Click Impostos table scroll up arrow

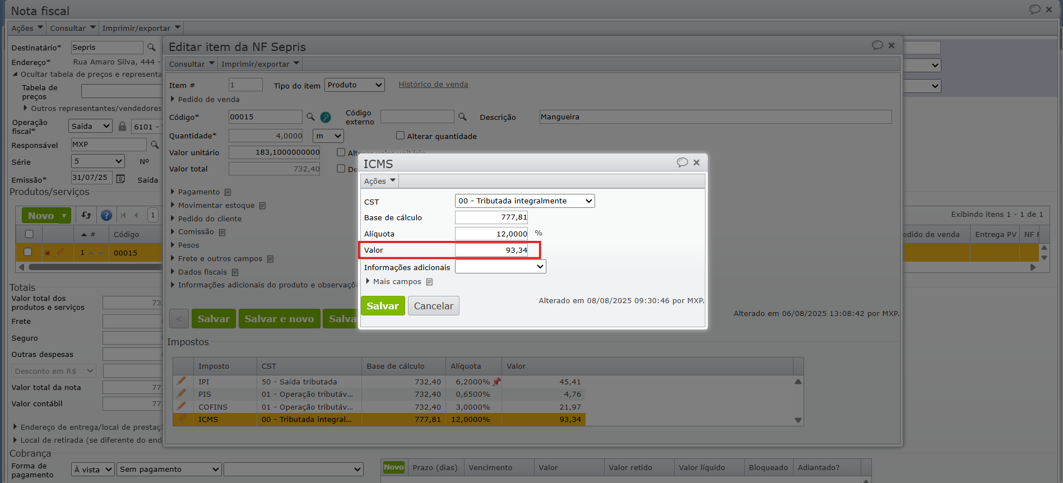(x=798, y=382)
